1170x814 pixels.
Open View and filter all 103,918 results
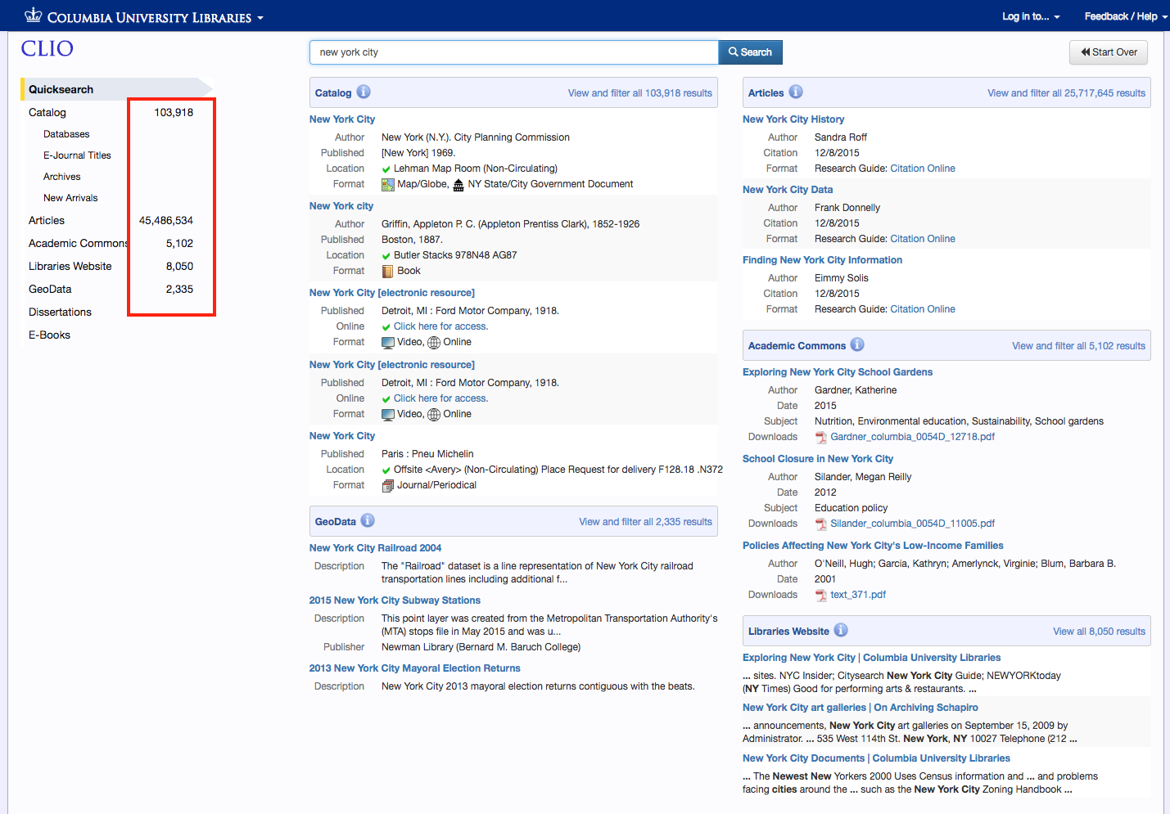click(640, 93)
